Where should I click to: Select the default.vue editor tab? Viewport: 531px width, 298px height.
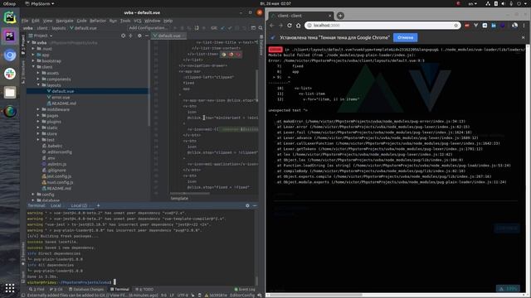(168, 36)
